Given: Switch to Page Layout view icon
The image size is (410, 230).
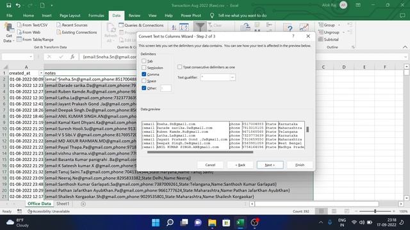Looking at the screenshot, I should pyautogui.click(x=334, y=211).
